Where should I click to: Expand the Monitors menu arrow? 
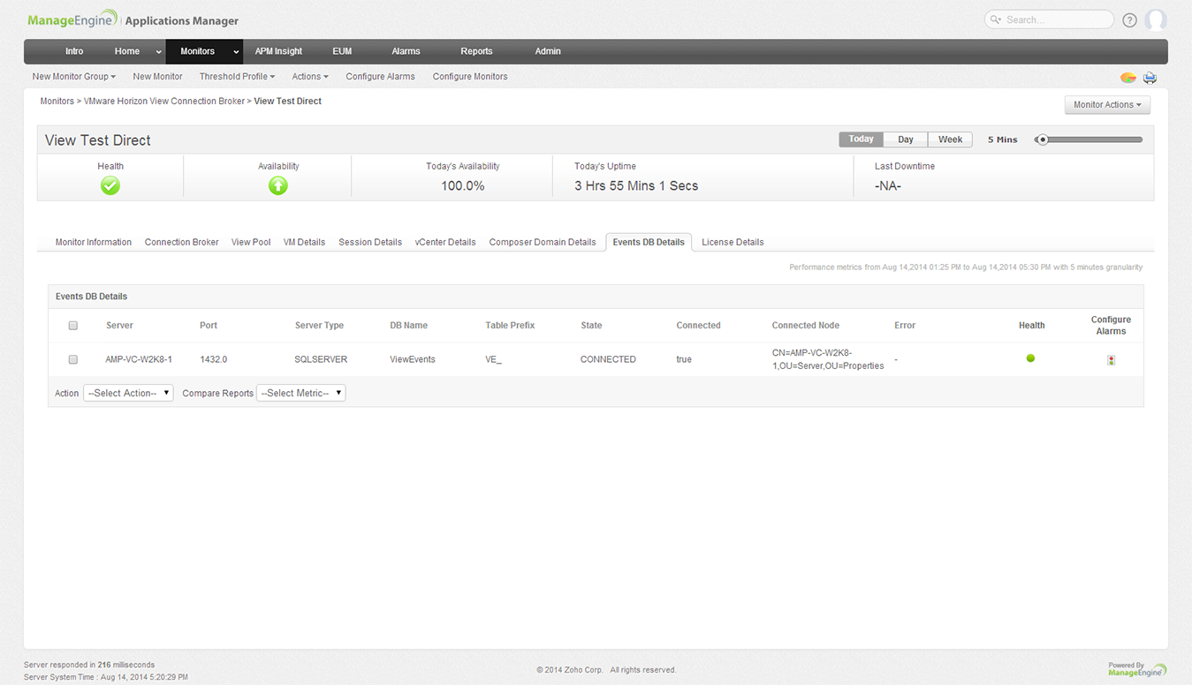coord(236,52)
